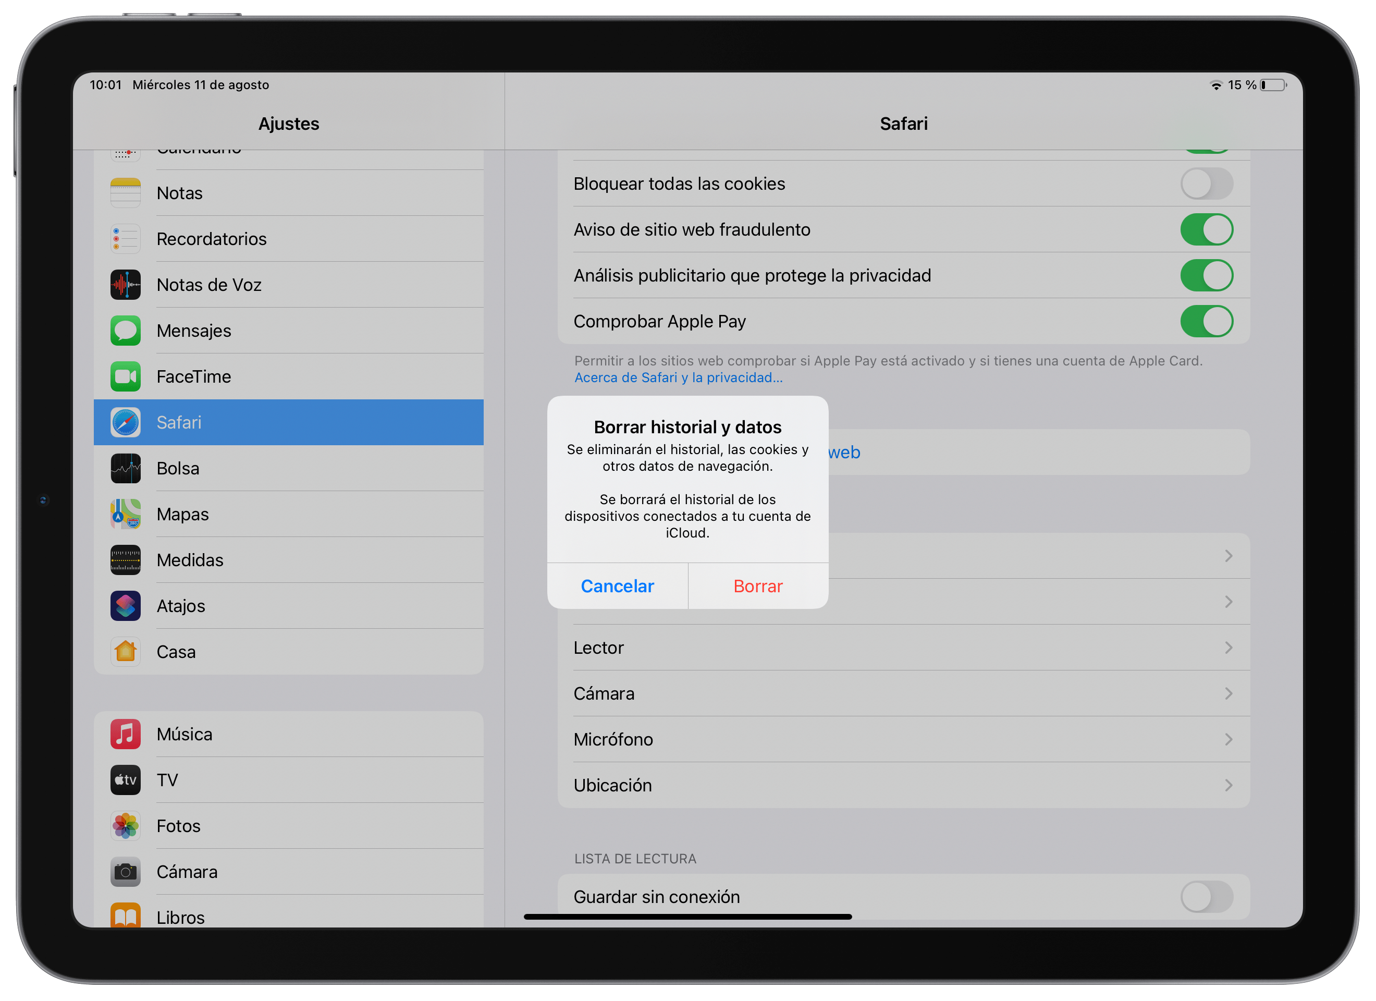Tap the Bolsa stocks icon
The image size is (1376, 1001).
[125, 468]
